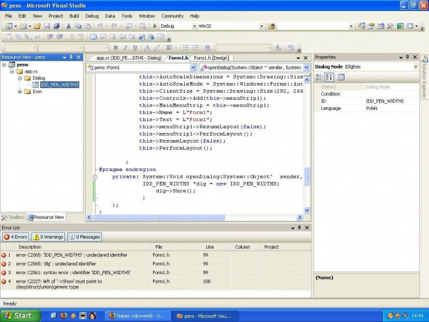Open Firefox from the quick launch bar

[x=64, y=315]
